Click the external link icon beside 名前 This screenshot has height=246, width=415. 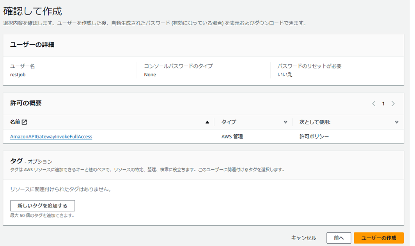click(x=24, y=122)
